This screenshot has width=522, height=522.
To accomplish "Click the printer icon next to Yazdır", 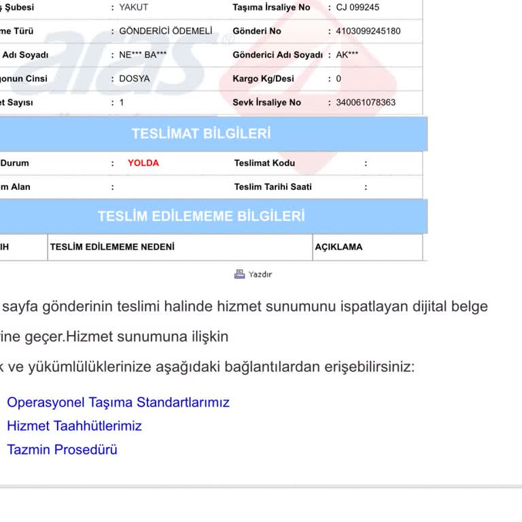I will coord(239,274).
